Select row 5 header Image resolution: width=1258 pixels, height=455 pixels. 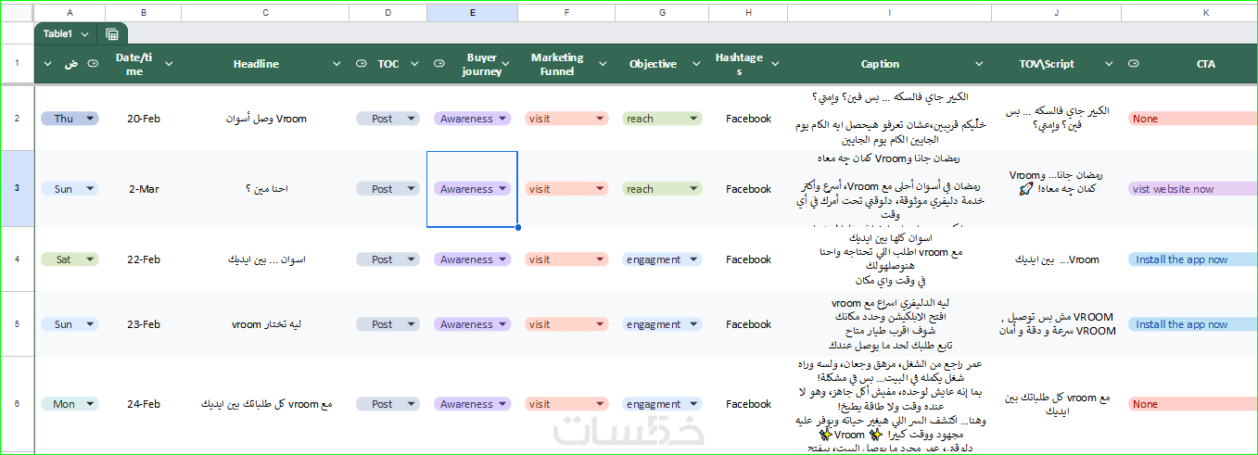pyautogui.click(x=17, y=324)
